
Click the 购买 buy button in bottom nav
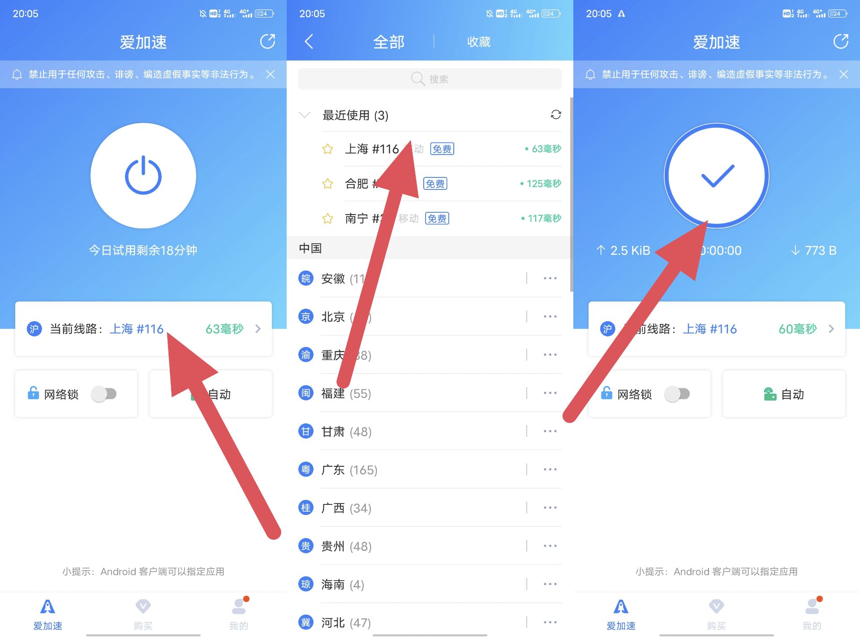[716, 614]
